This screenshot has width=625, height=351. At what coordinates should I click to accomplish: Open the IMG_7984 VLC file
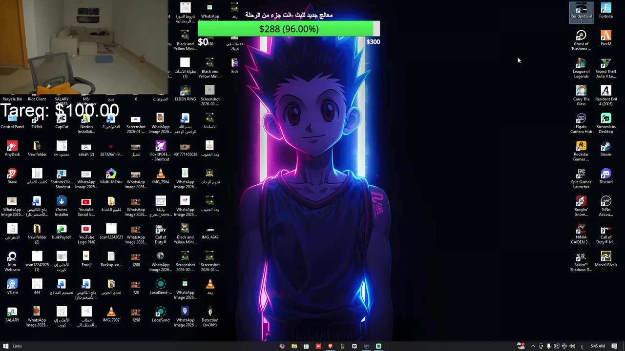[161, 176]
